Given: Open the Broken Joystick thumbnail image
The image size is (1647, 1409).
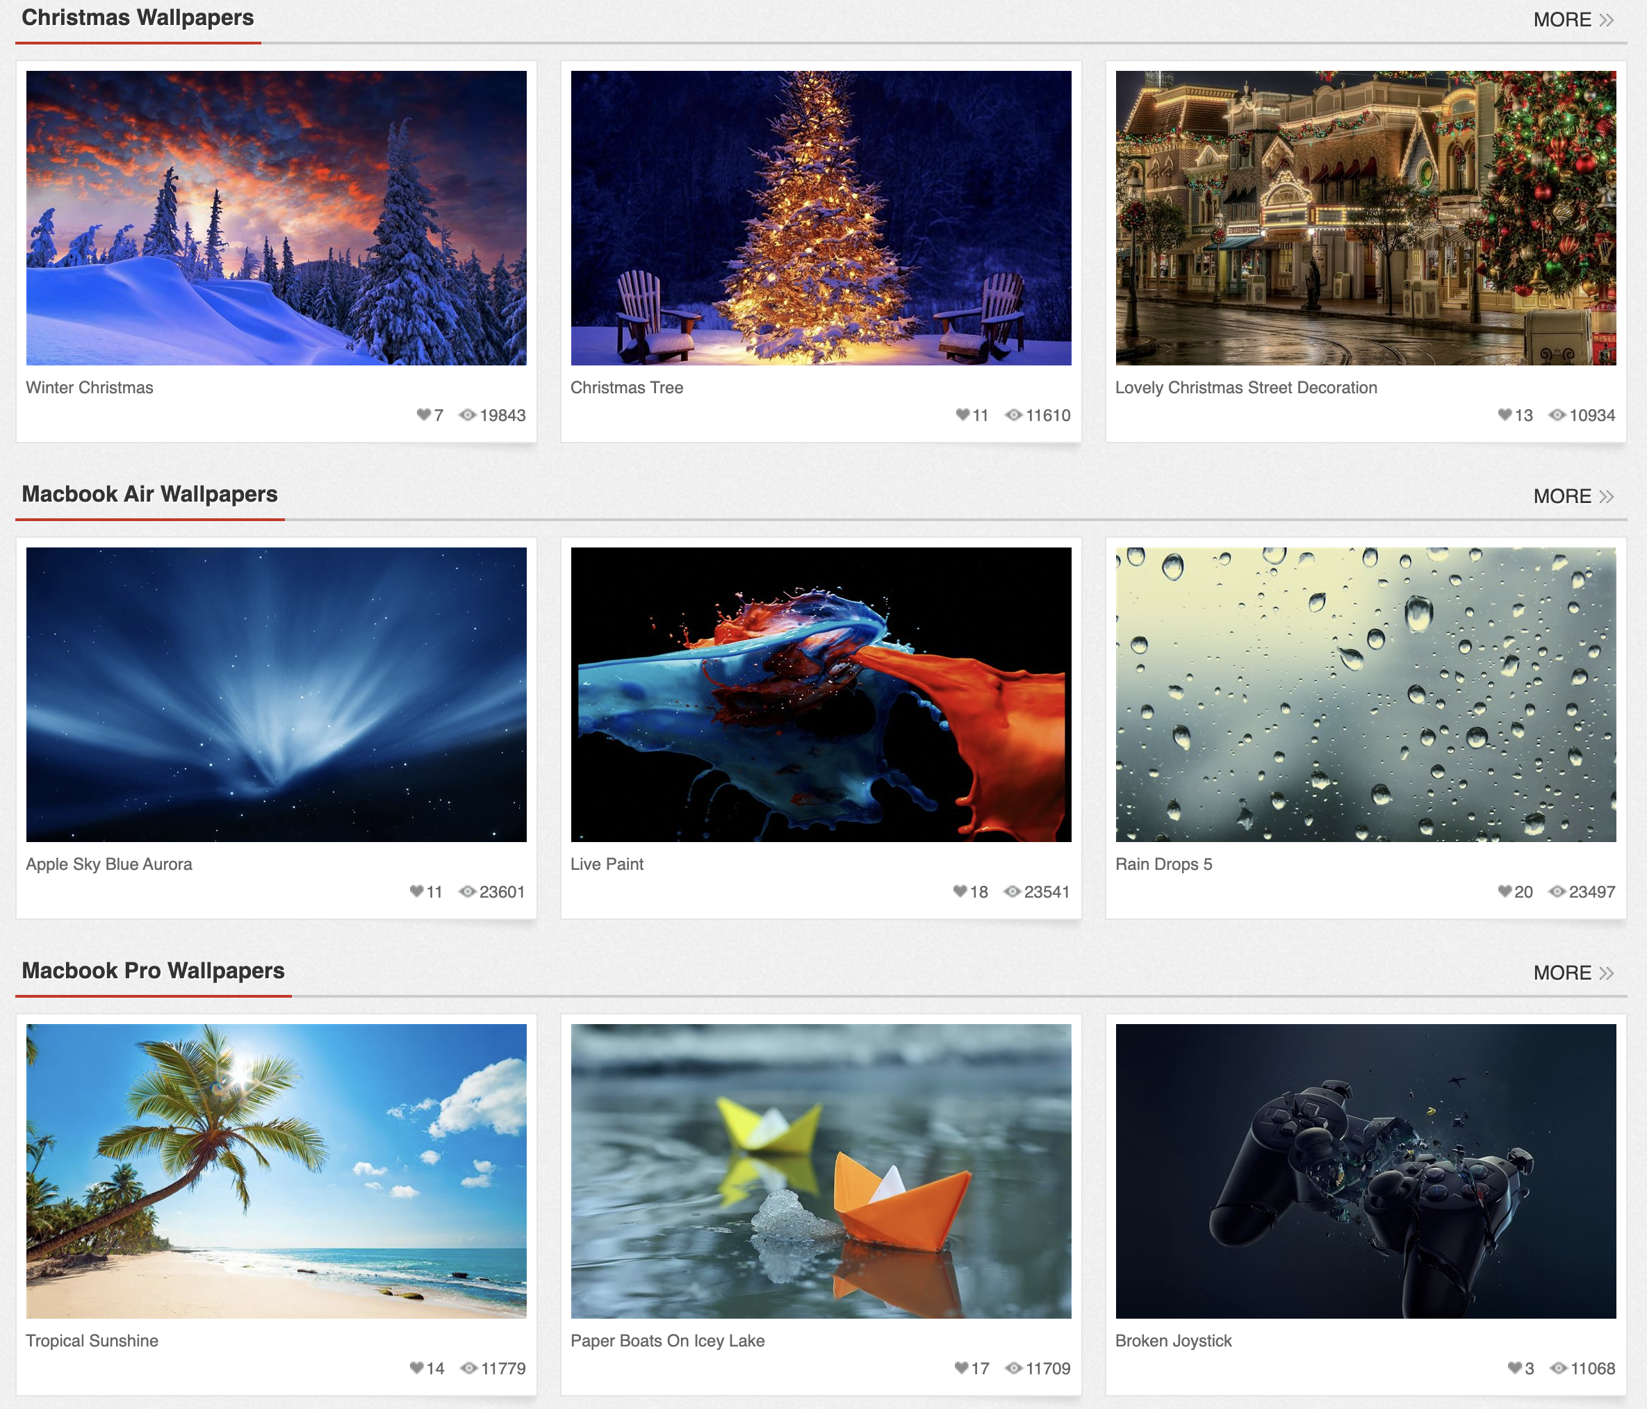Looking at the screenshot, I should pos(1365,1171).
